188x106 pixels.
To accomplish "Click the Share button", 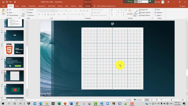I will pos(182,6).
